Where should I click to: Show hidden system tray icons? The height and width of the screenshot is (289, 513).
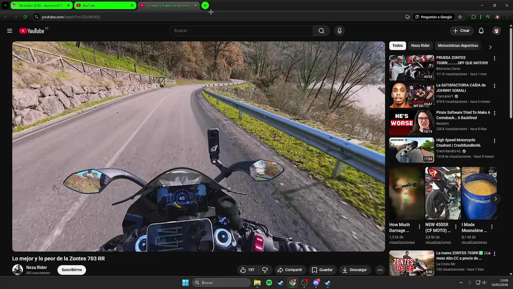pos(461,283)
